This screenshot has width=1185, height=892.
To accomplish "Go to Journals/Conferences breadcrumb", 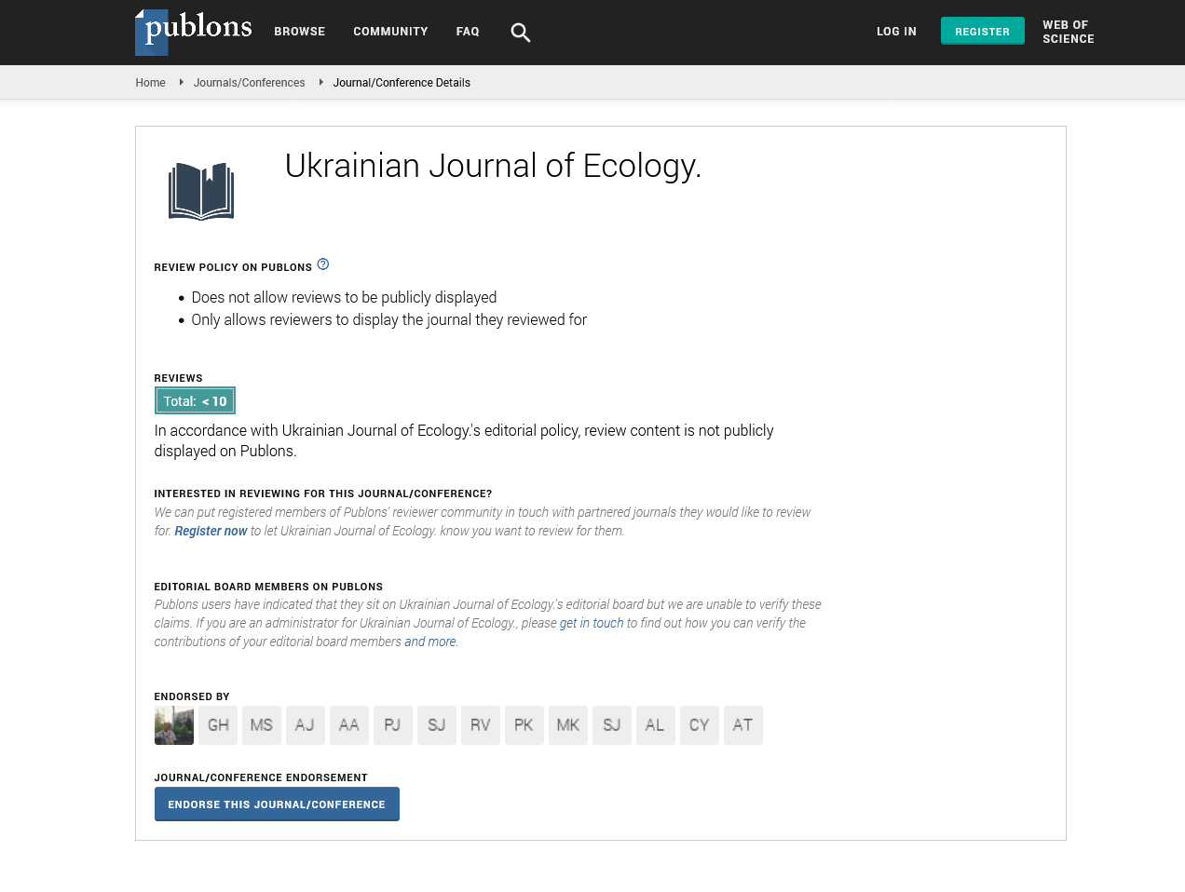I will [x=249, y=83].
